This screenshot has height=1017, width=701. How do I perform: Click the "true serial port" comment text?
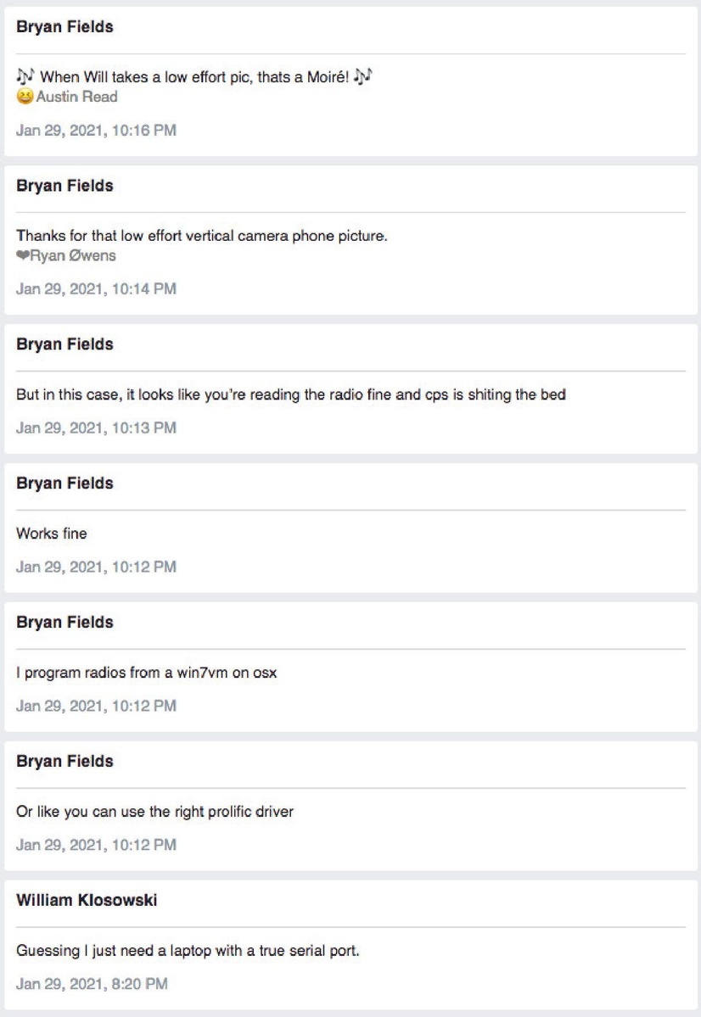click(x=188, y=951)
